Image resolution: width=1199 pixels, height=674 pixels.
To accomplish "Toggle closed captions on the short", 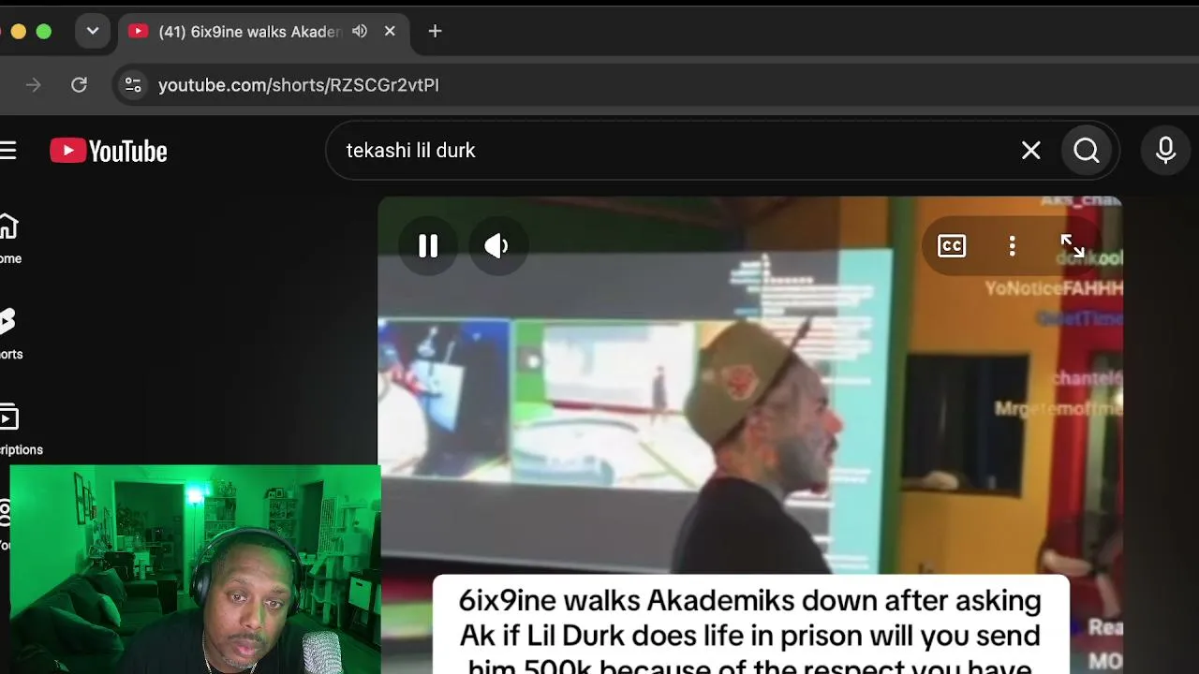I will (x=952, y=246).
